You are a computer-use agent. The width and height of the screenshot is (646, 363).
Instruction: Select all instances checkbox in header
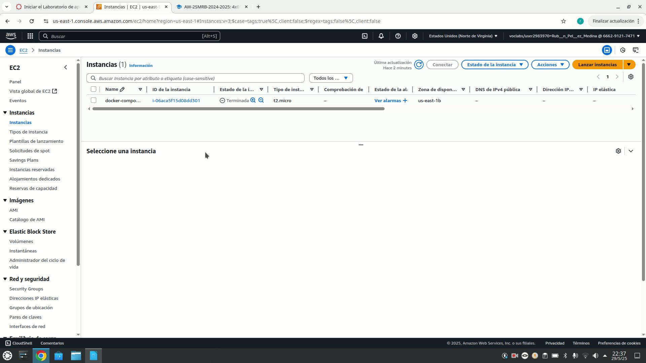pos(94,89)
